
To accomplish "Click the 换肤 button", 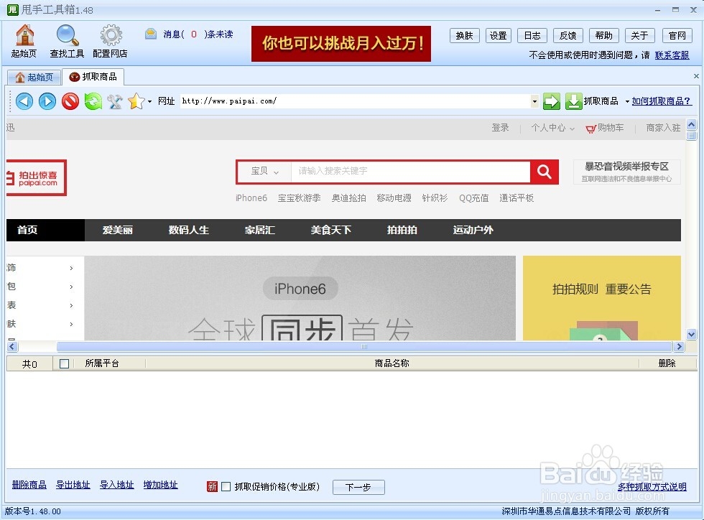I will tap(464, 35).
